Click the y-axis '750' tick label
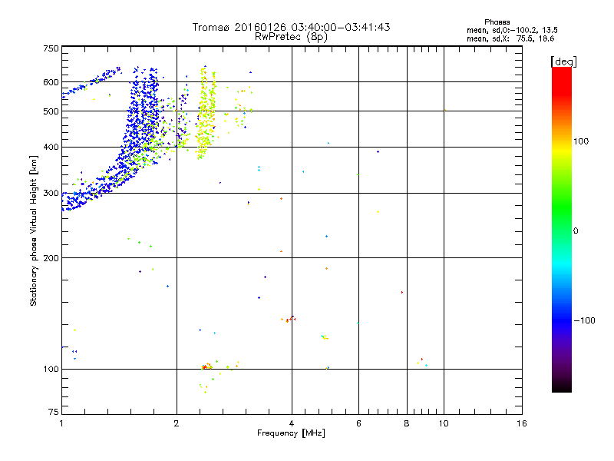 (51, 48)
